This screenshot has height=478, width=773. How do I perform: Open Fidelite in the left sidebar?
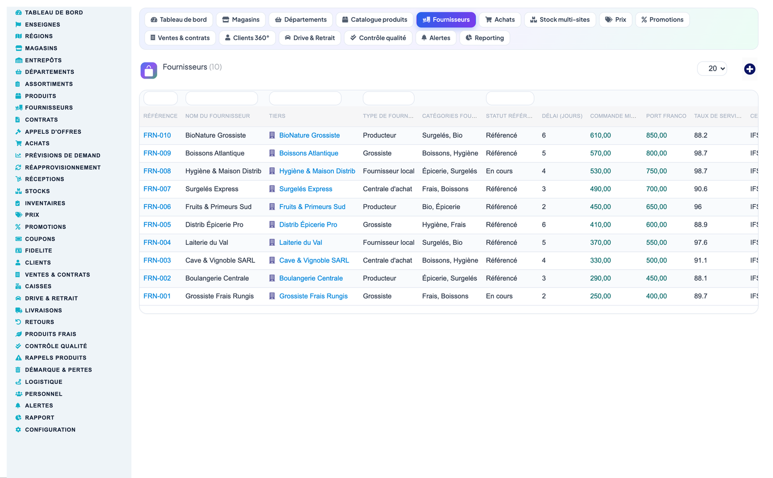[x=39, y=251]
